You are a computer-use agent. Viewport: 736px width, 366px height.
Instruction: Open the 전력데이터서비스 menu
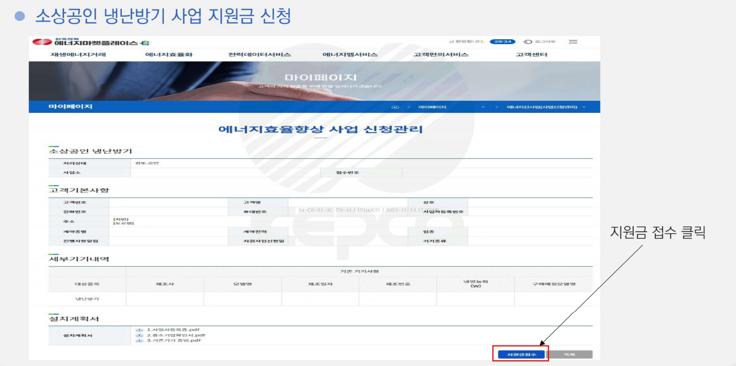tap(259, 55)
